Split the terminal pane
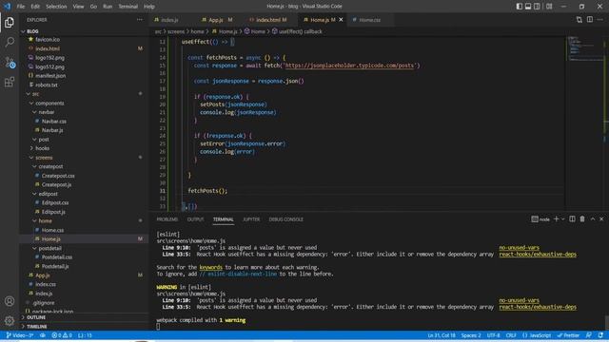The height and width of the screenshot is (342, 609). click(x=572, y=219)
